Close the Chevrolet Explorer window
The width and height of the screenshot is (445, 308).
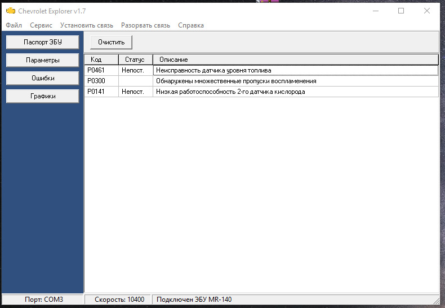coord(426,11)
